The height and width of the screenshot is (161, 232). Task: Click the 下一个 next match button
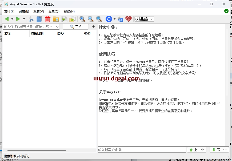pos(219,150)
